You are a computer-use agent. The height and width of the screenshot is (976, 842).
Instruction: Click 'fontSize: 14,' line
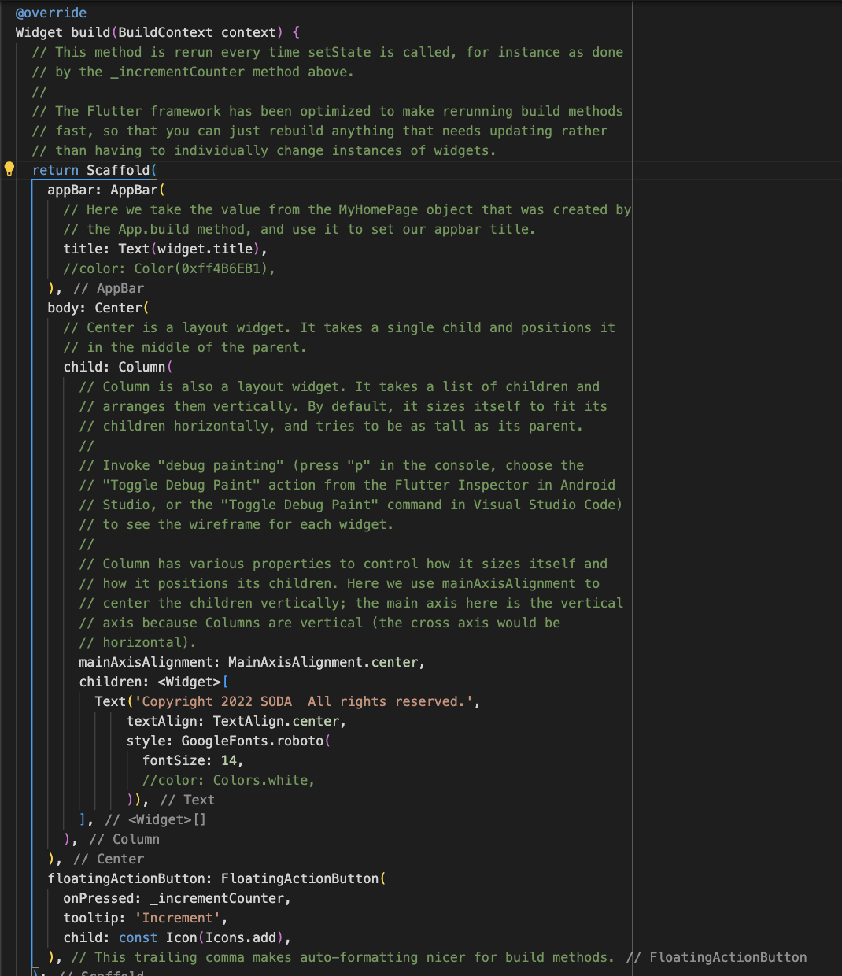tap(193, 760)
